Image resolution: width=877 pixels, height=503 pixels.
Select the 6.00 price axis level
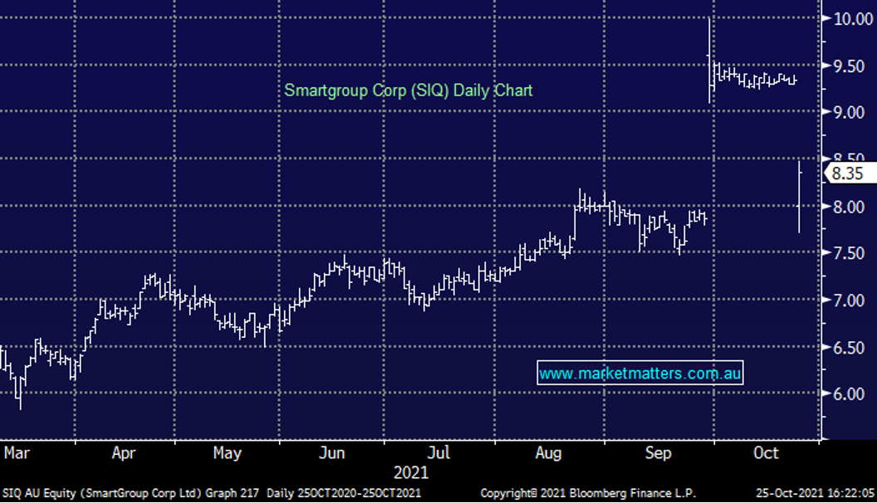pos(850,393)
